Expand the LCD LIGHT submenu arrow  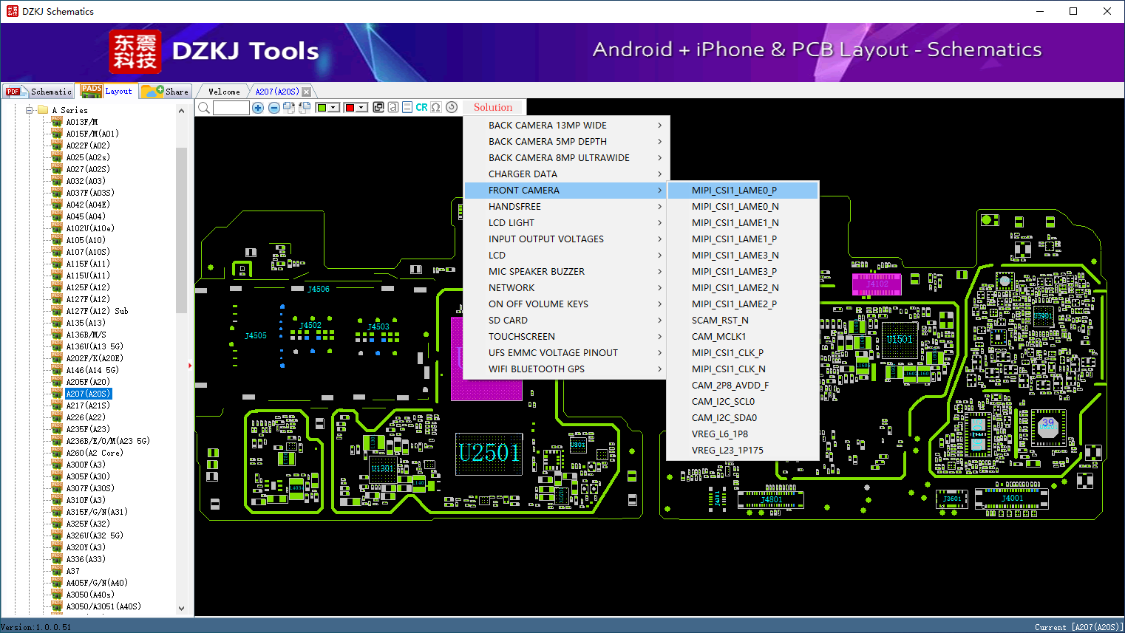point(660,223)
